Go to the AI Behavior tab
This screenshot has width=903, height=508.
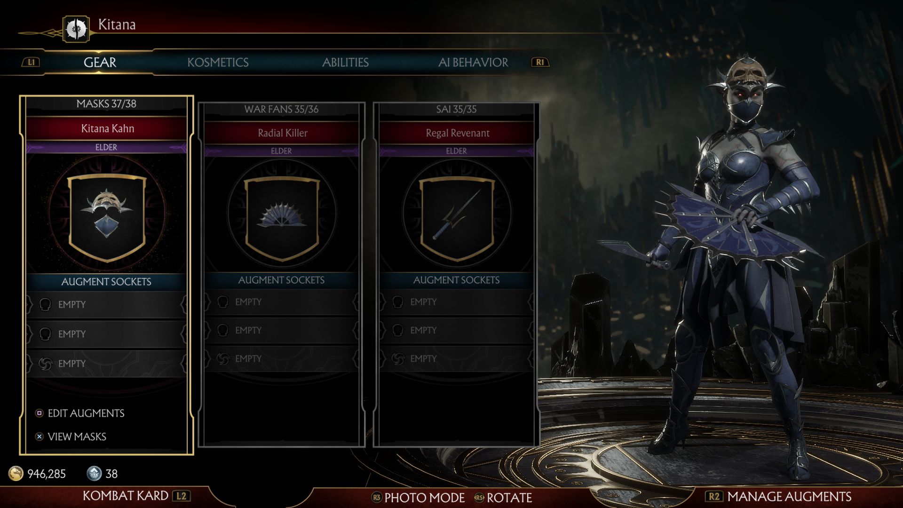coord(473,62)
